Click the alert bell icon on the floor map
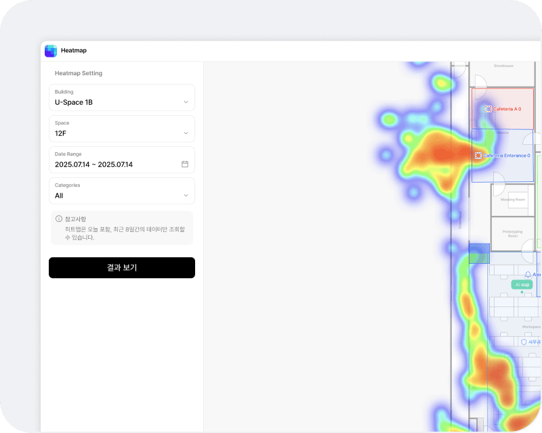The image size is (542, 433). [528, 274]
